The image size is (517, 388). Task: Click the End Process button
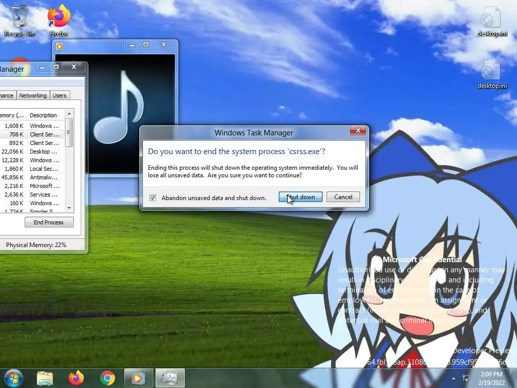[49, 222]
